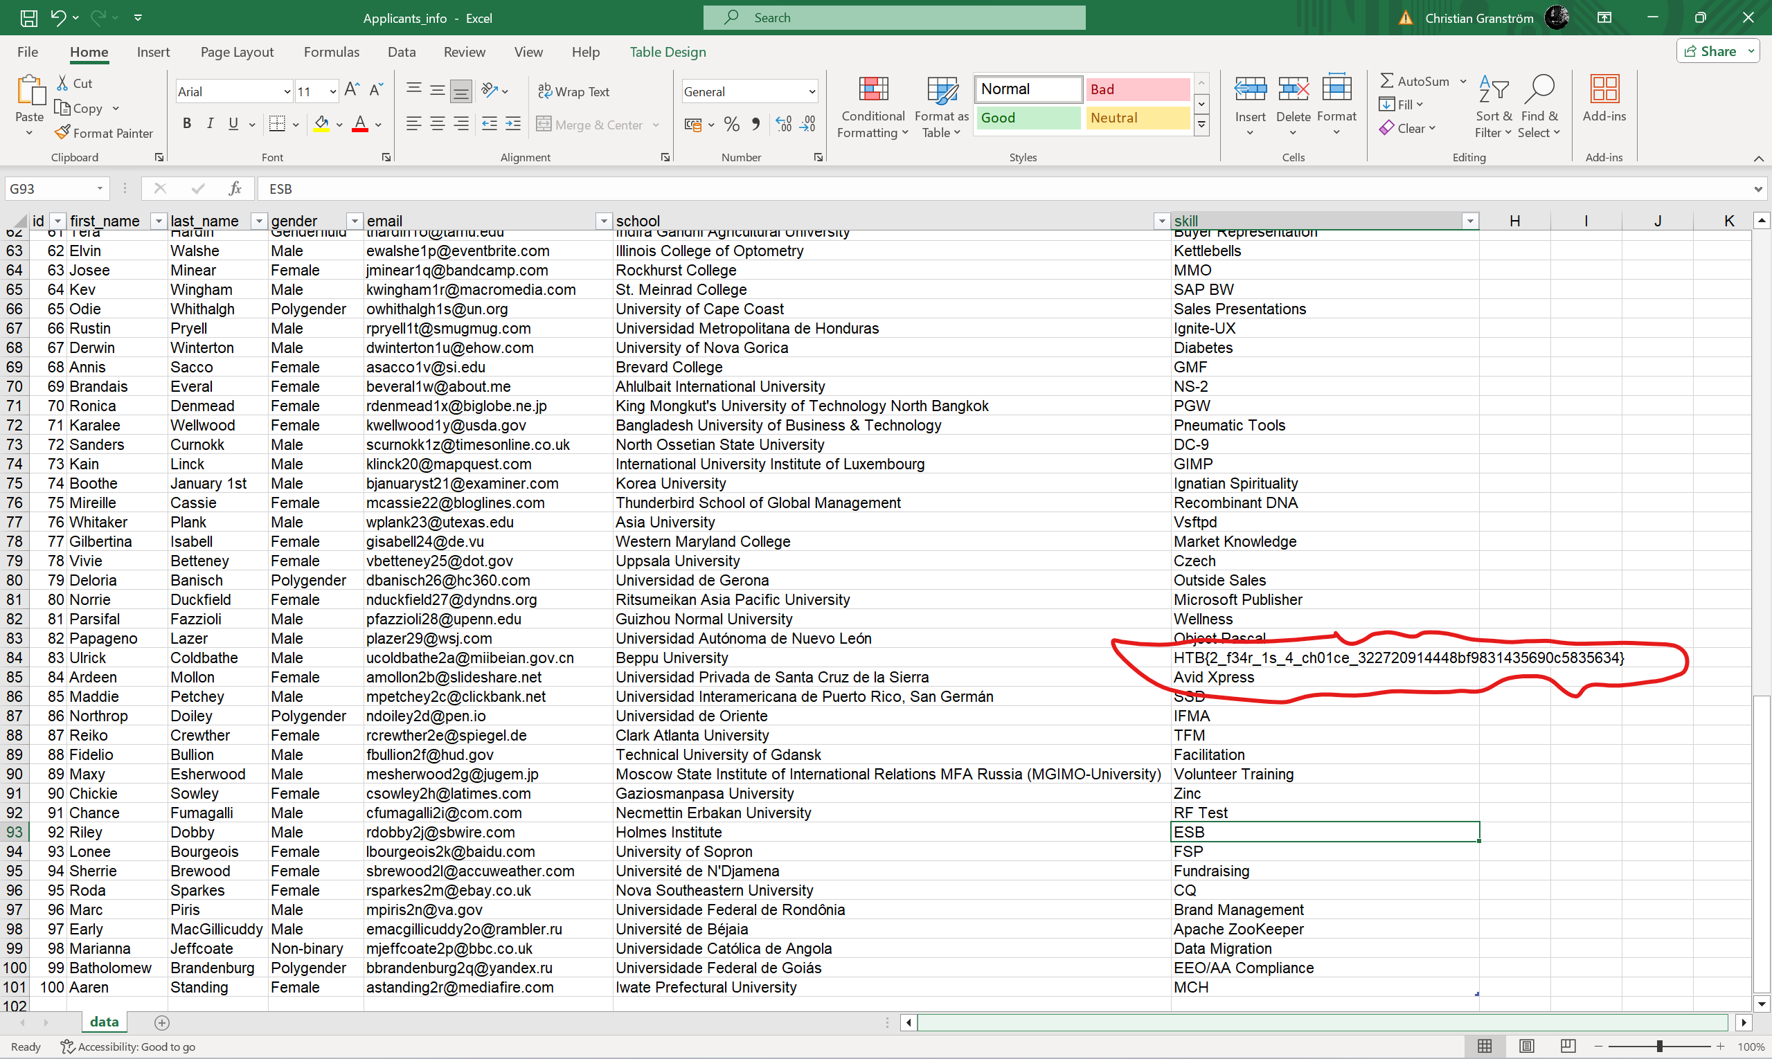This screenshot has height=1059, width=1772.
Task: Open Find & Select magnifier
Action: [1539, 90]
